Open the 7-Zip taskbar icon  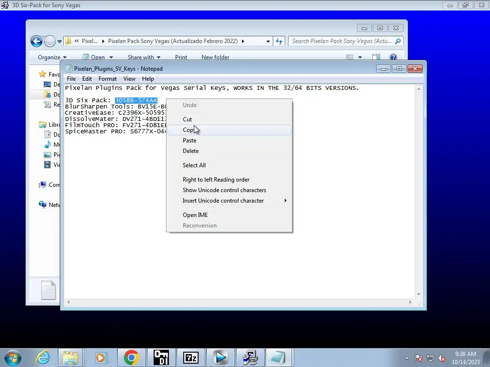191,357
